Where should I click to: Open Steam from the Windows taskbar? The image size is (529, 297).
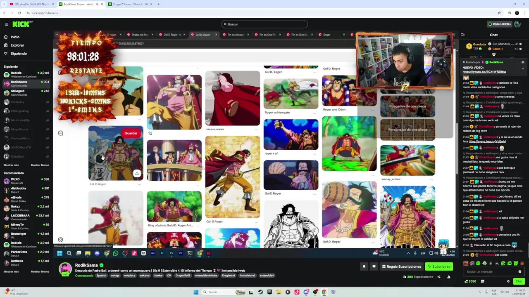click(260, 292)
